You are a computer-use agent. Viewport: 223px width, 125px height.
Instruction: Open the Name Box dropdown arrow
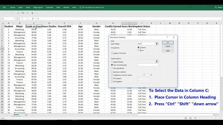point(14,18)
